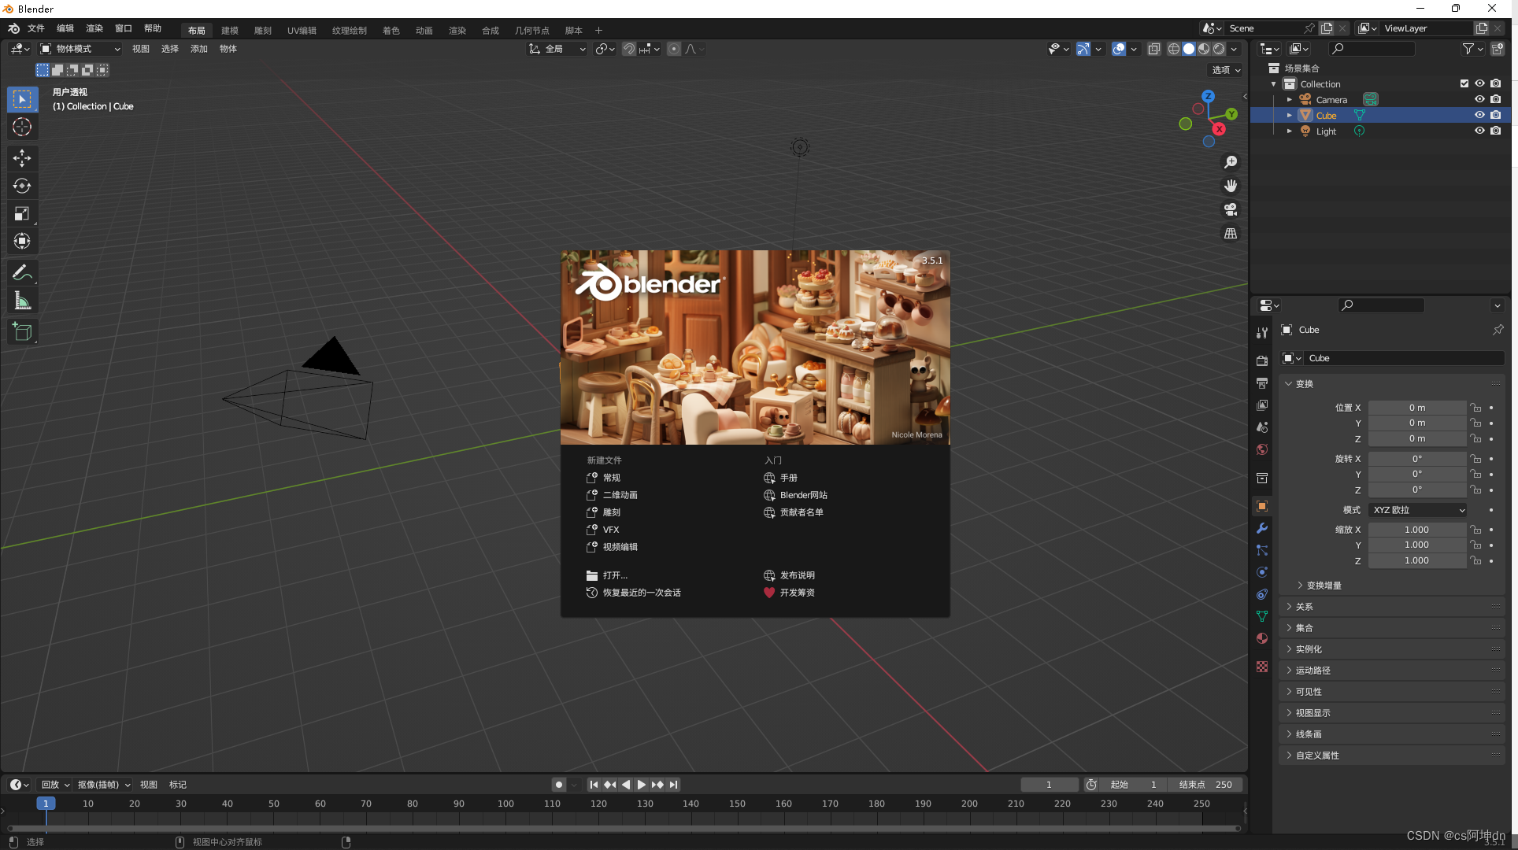
Task: Open the object mode dropdown
Action: click(x=81, y=49)
